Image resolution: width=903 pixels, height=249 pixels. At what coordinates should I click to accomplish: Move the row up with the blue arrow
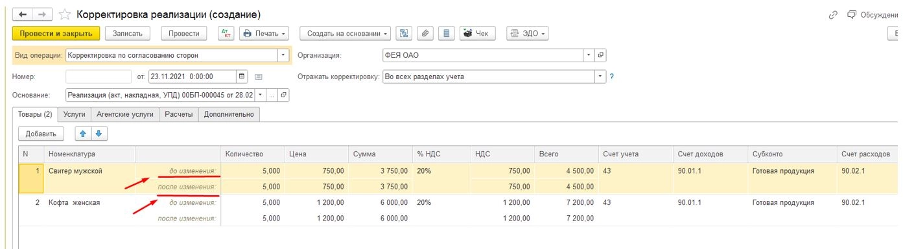(83, 134)
